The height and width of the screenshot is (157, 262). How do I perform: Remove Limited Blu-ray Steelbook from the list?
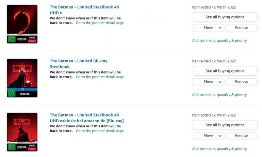point(241,82)
